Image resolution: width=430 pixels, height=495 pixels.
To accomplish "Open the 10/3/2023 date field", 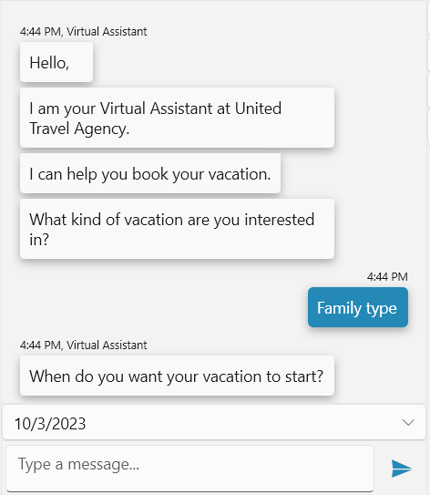I will click(x=214, y=423).
